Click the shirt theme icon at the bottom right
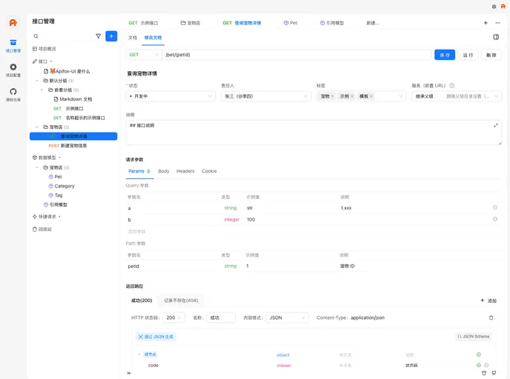 coord(484,373)
